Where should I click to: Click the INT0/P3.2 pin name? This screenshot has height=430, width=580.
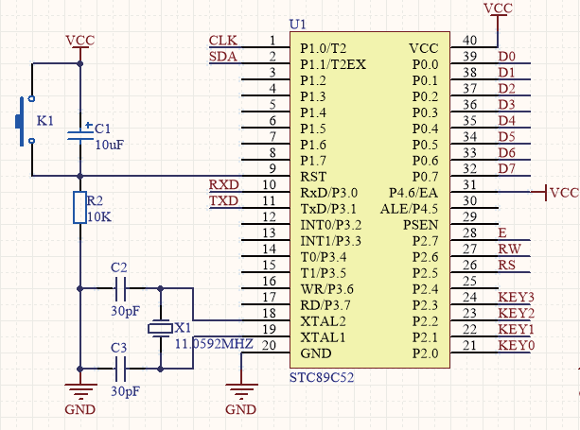click(x=331, y=225)
